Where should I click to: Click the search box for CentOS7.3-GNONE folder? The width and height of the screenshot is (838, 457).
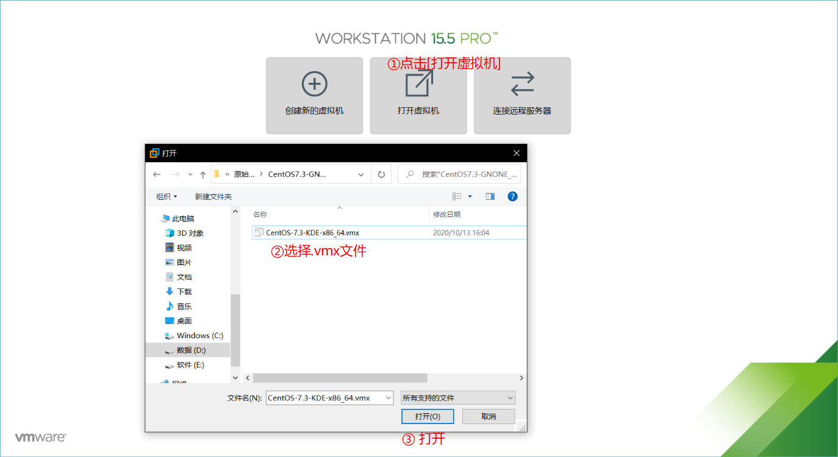pyautogui.click(x=459, y=174)
